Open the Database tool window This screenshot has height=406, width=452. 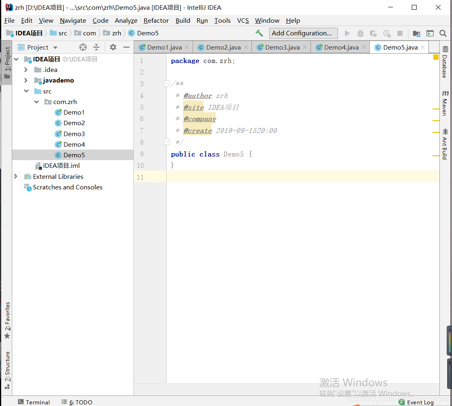[x=445, y=62]
